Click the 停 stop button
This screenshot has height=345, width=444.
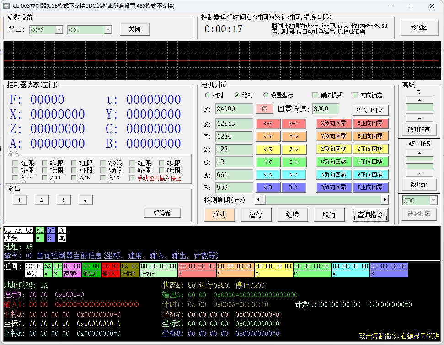(264, 109)
